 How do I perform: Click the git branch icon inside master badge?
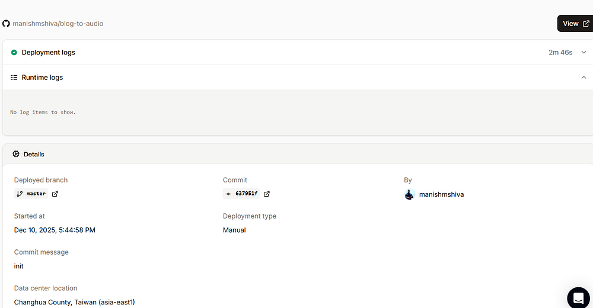(x=20, y=194)
